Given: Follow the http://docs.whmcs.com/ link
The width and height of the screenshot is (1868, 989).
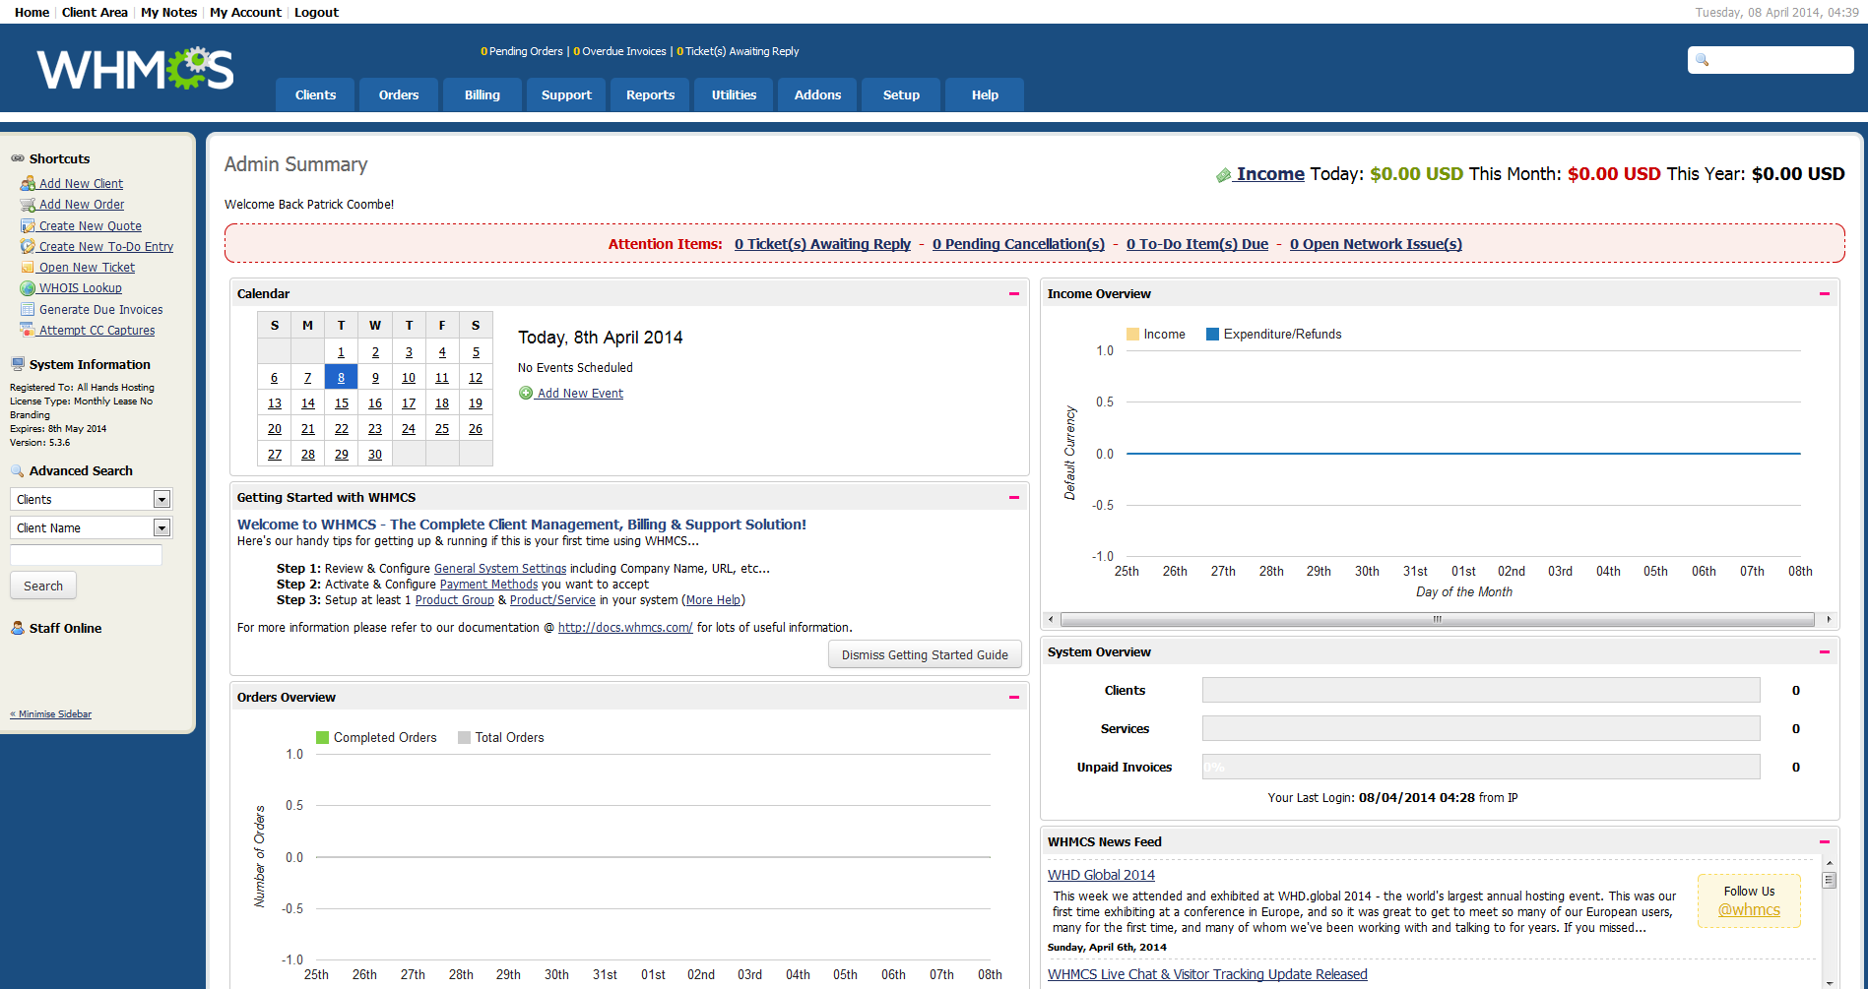Looking at the screenshot, I should click(625, 628).
